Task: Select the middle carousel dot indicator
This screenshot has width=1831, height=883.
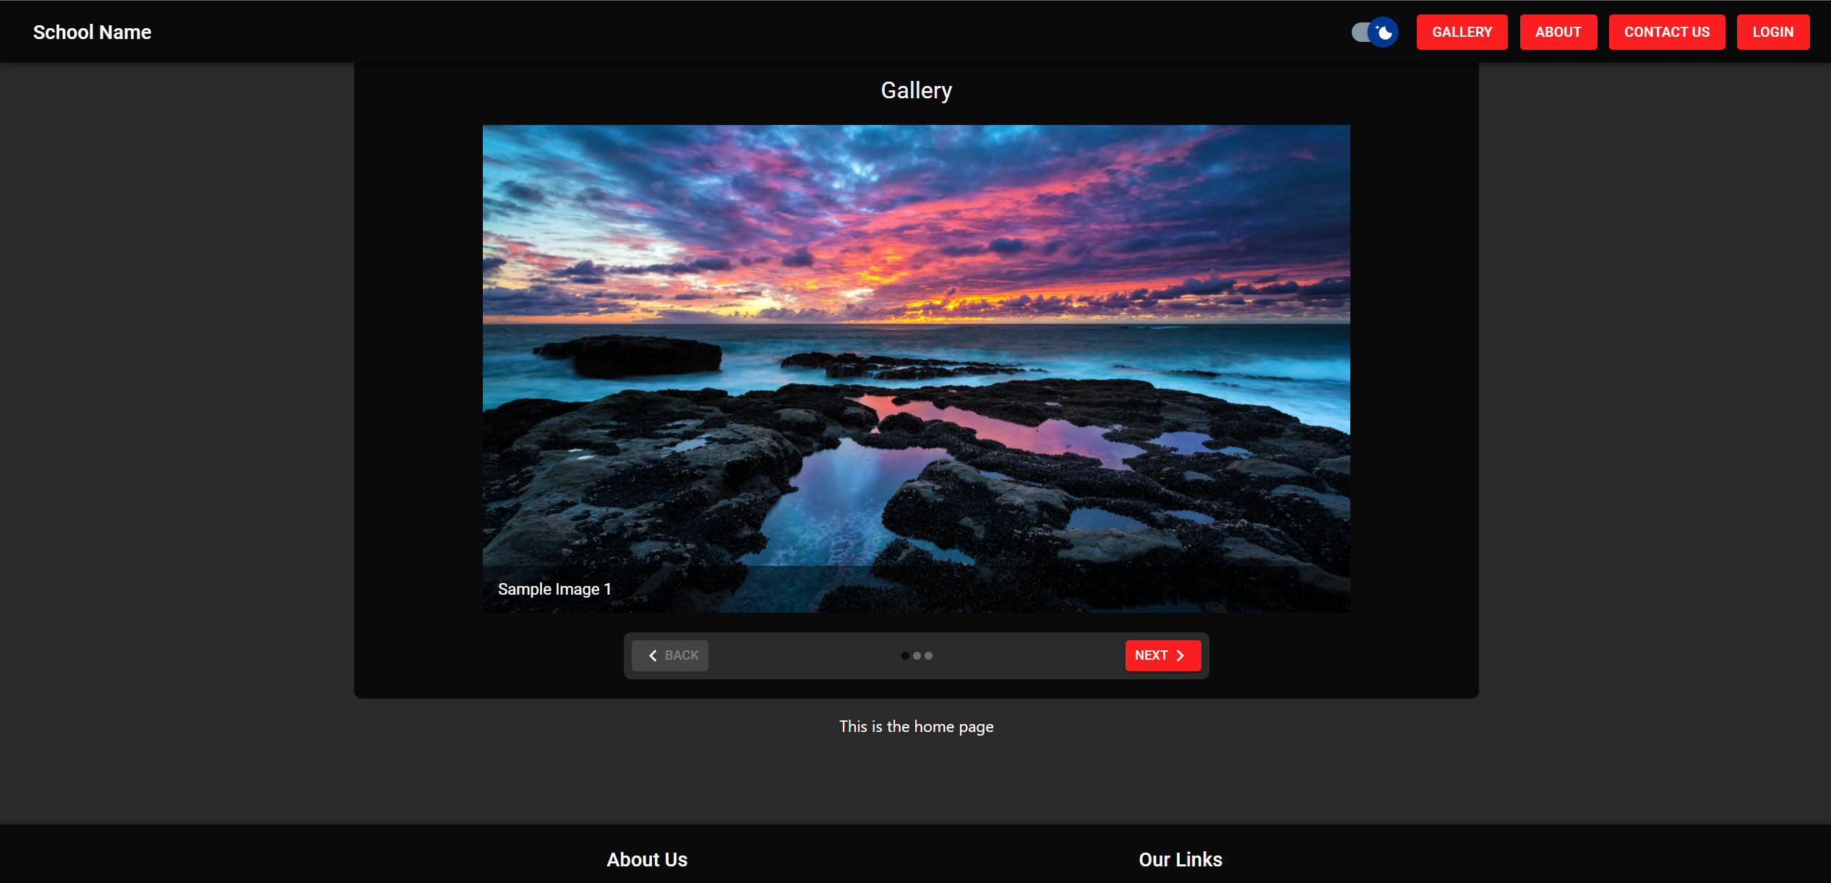Action: (x=917, y=656)
